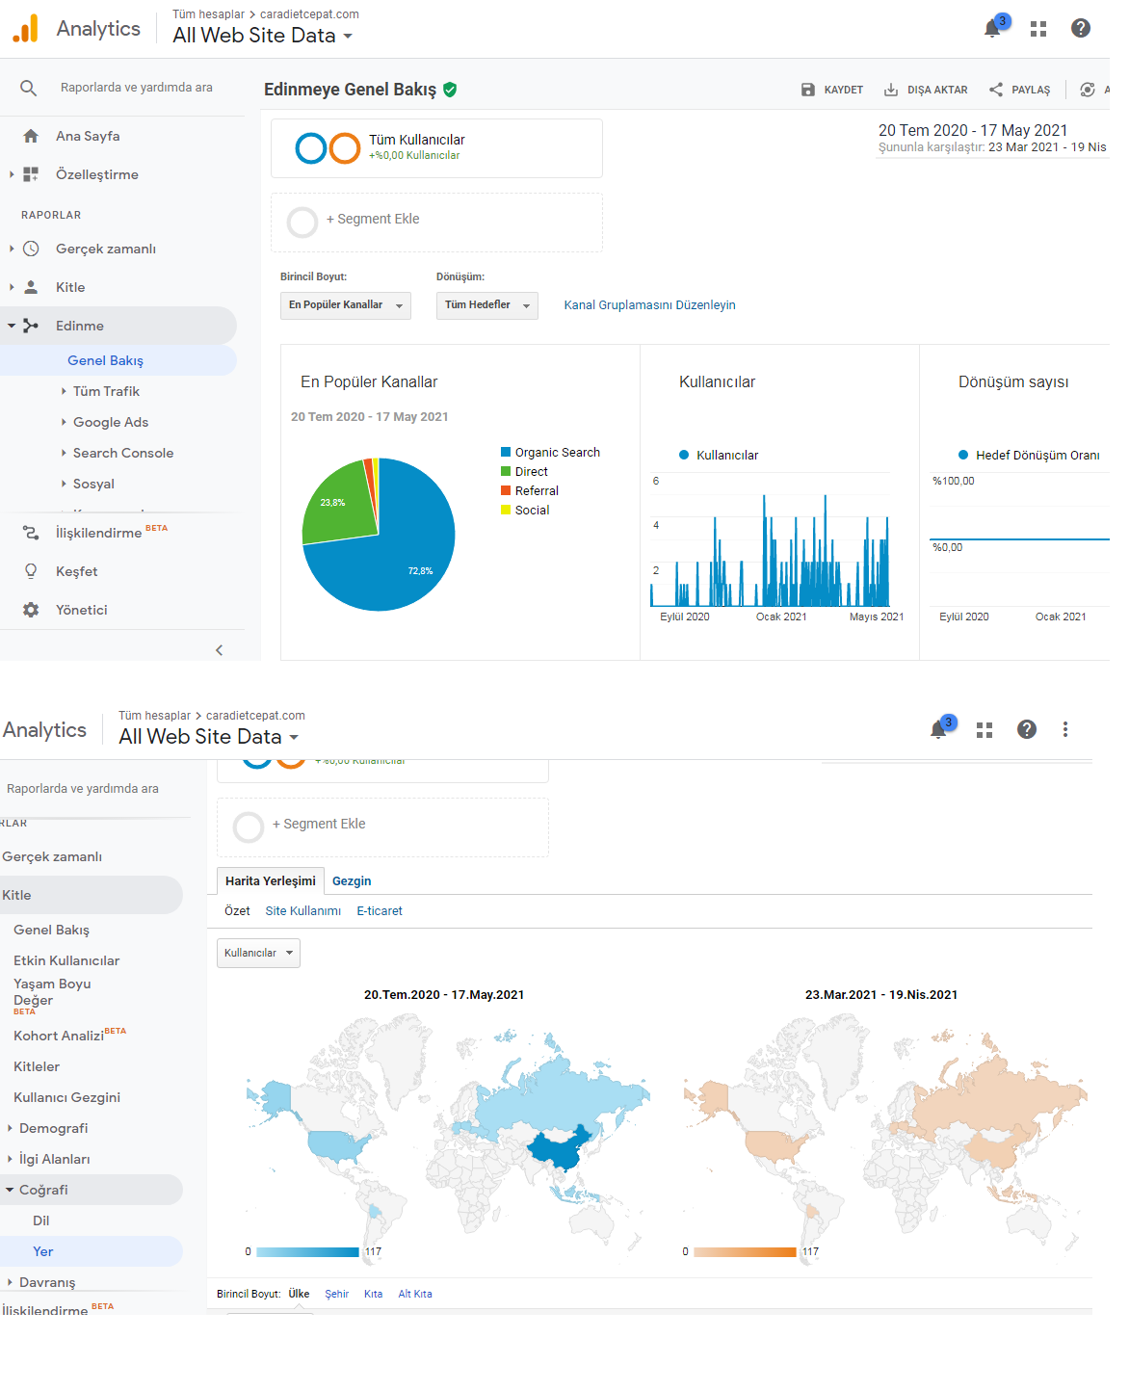Viewport: 1129px width, 1391px height.
Task: Select the Özet sub-tab
Action: 237,911
